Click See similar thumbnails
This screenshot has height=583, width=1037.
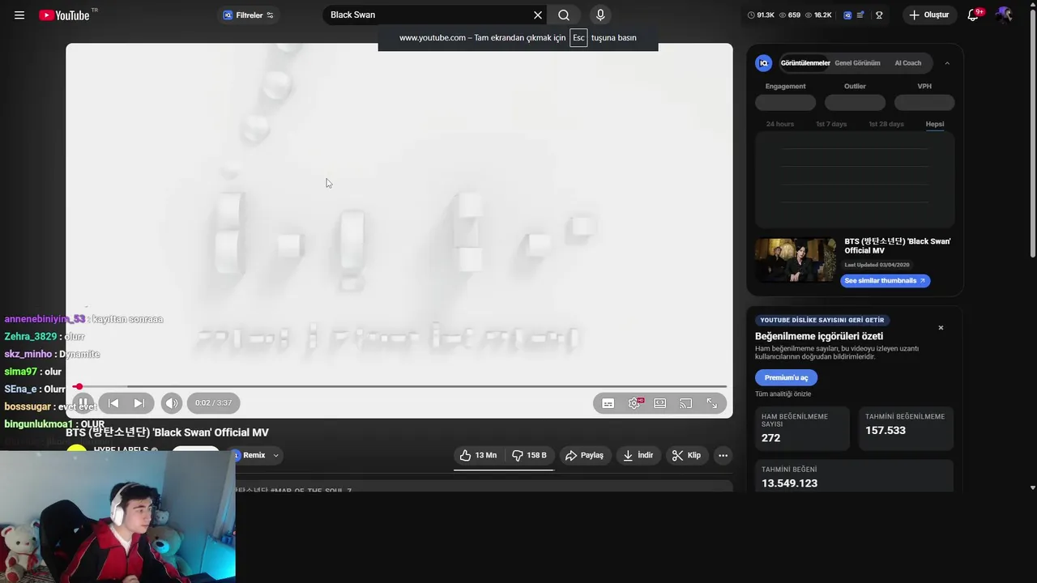(x=885, y=281)
